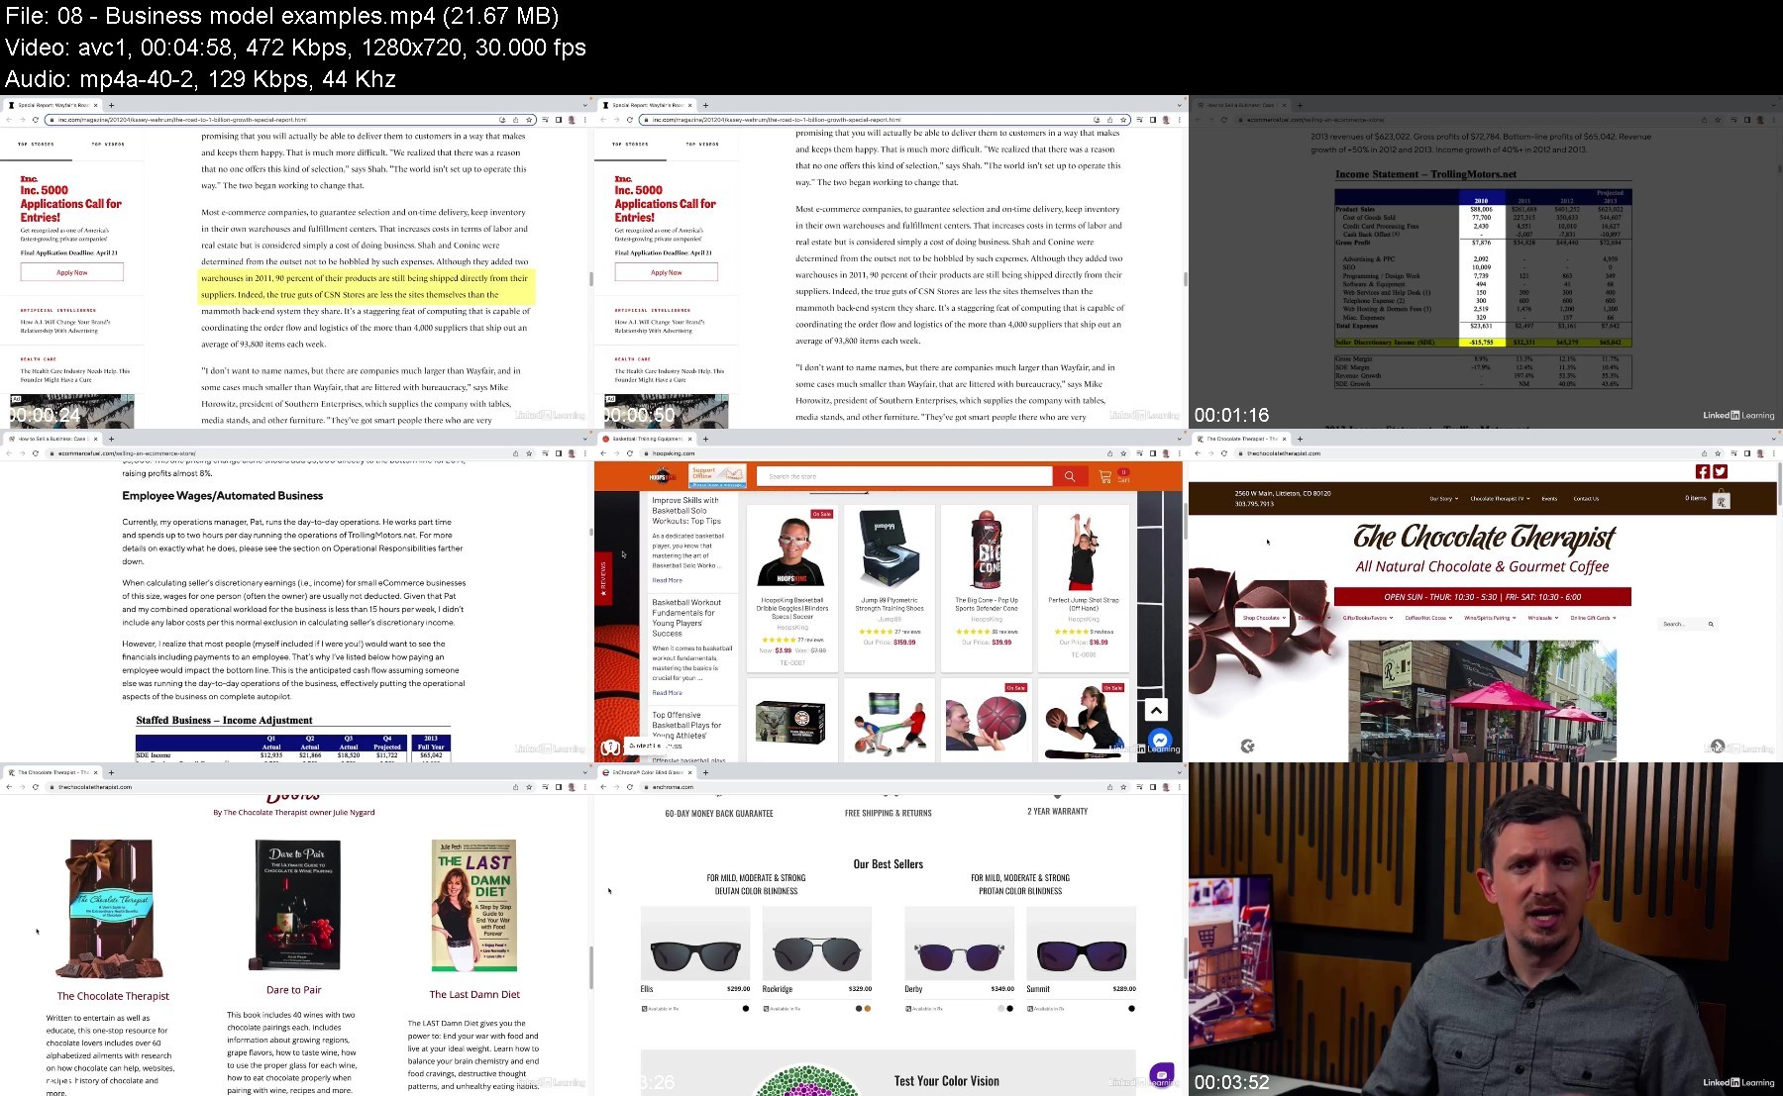
Task: Click the Support Offline banner on hoopsking
Action: (x=716, y=476)
